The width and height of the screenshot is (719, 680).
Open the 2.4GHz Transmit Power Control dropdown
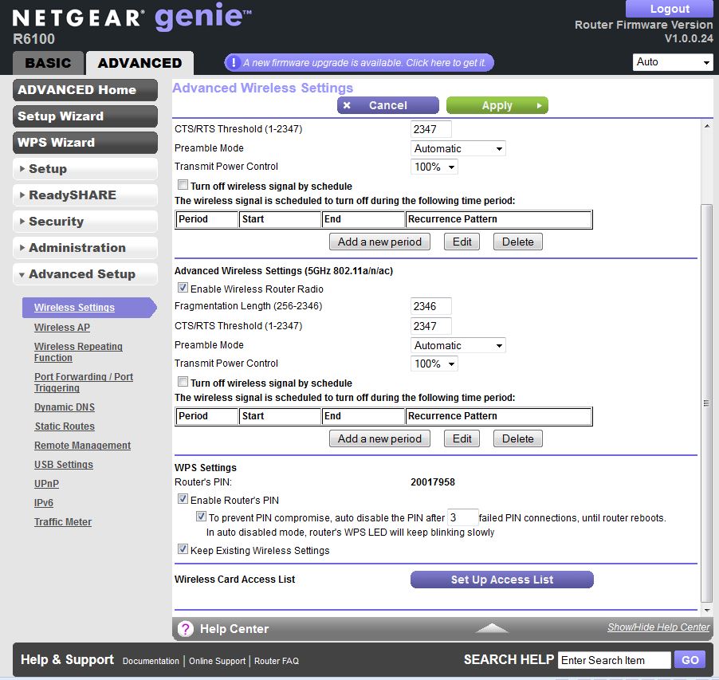pyautogui.click(x=434, y=167)
